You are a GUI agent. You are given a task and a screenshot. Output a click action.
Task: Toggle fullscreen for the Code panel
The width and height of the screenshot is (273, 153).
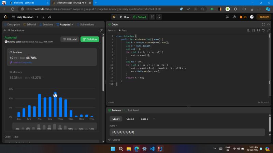(x=263, y=24)
